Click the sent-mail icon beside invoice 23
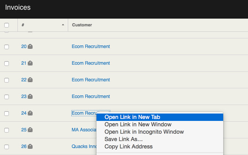Viewport: 248px width, 155px height. click(x=30, y=96)
